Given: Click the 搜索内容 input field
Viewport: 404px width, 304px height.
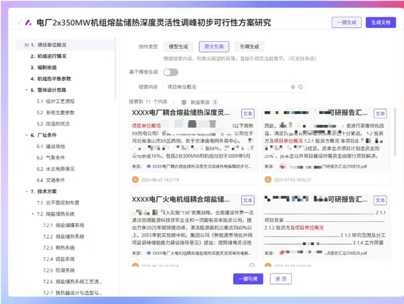Looking at the screenshot, I should [x=226, y=87].
